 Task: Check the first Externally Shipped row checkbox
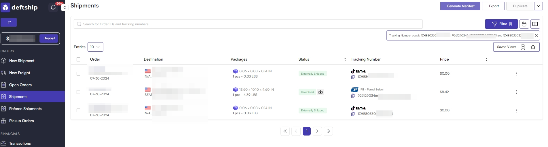(x=78, y=74)
